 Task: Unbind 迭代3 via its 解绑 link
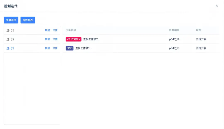click(47, 30)
